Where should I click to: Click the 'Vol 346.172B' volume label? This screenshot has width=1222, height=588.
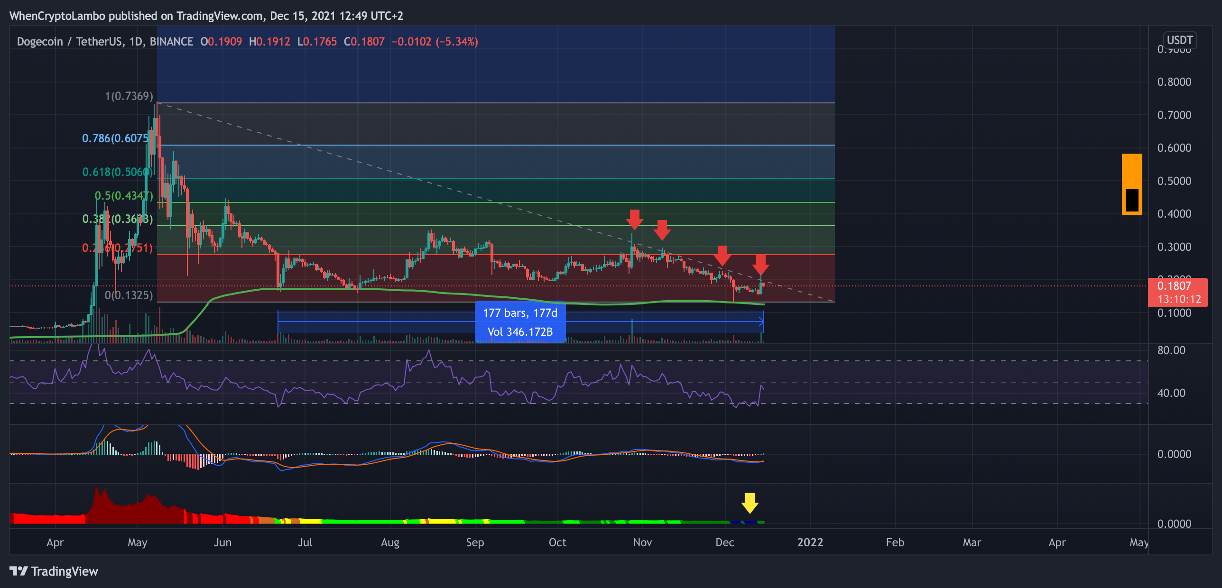point(520,332)
